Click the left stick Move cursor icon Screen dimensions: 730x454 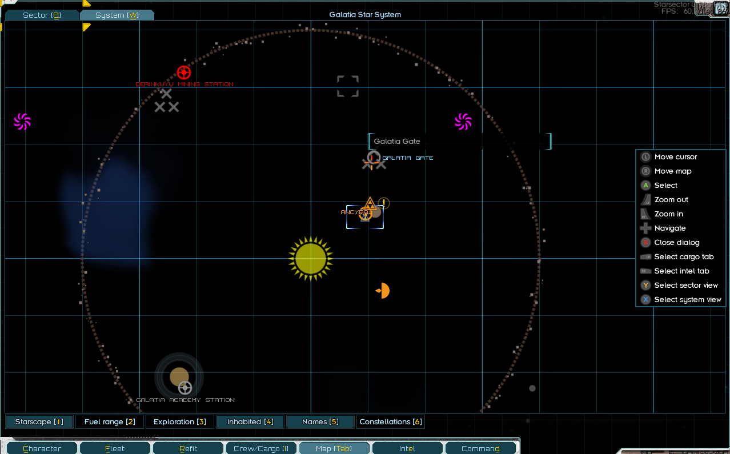pos(645,156)
